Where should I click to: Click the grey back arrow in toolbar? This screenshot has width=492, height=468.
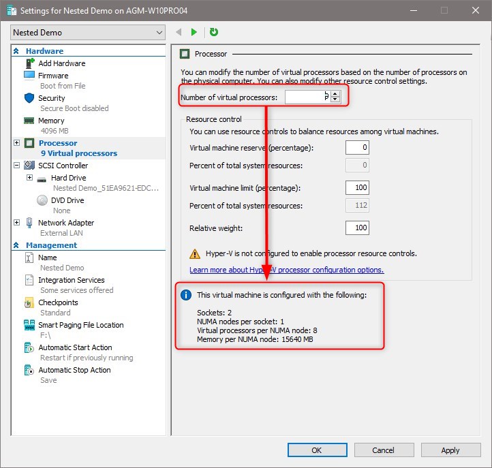click(179, 32)
